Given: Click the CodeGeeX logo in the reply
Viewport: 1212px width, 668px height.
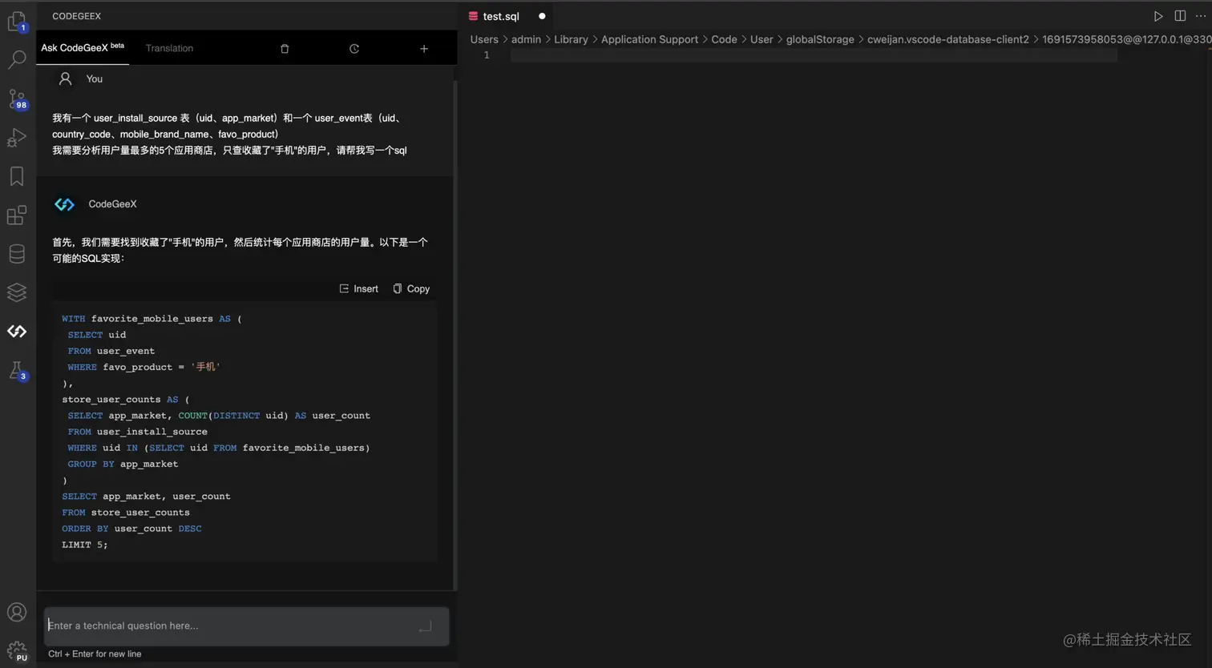Looking at the screenshot, I should pos(64,204).
